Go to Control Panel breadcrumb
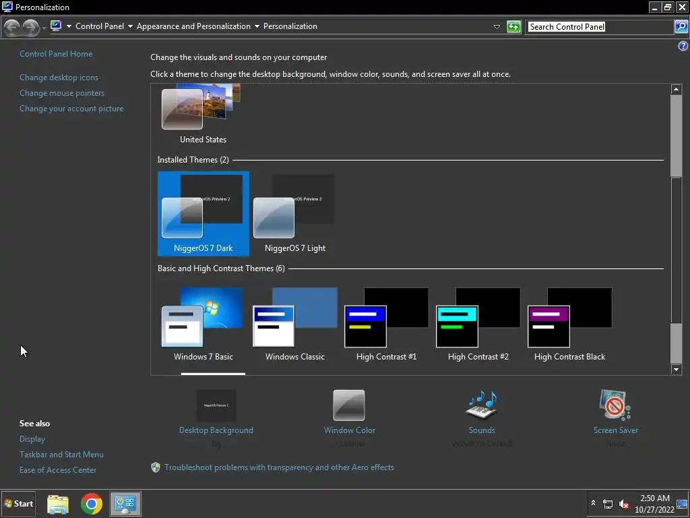 [x=100, y=26]
